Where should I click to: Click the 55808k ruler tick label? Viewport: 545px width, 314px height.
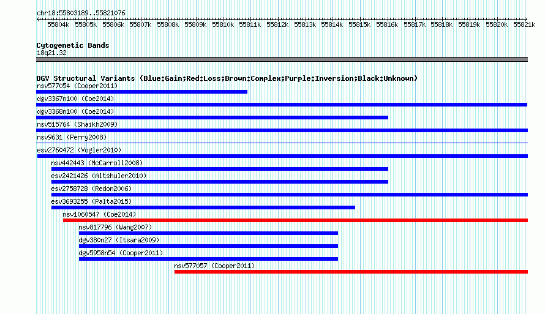tap(168, 24)
